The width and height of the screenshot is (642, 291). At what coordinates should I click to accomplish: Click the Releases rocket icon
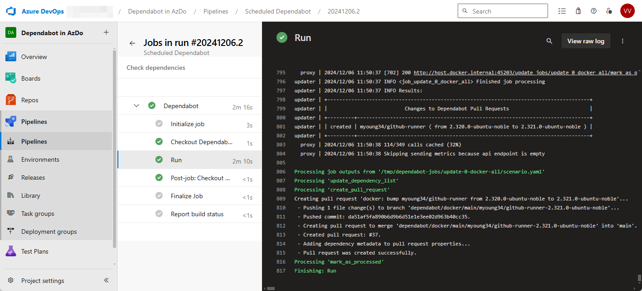click(x=11, y=177)
